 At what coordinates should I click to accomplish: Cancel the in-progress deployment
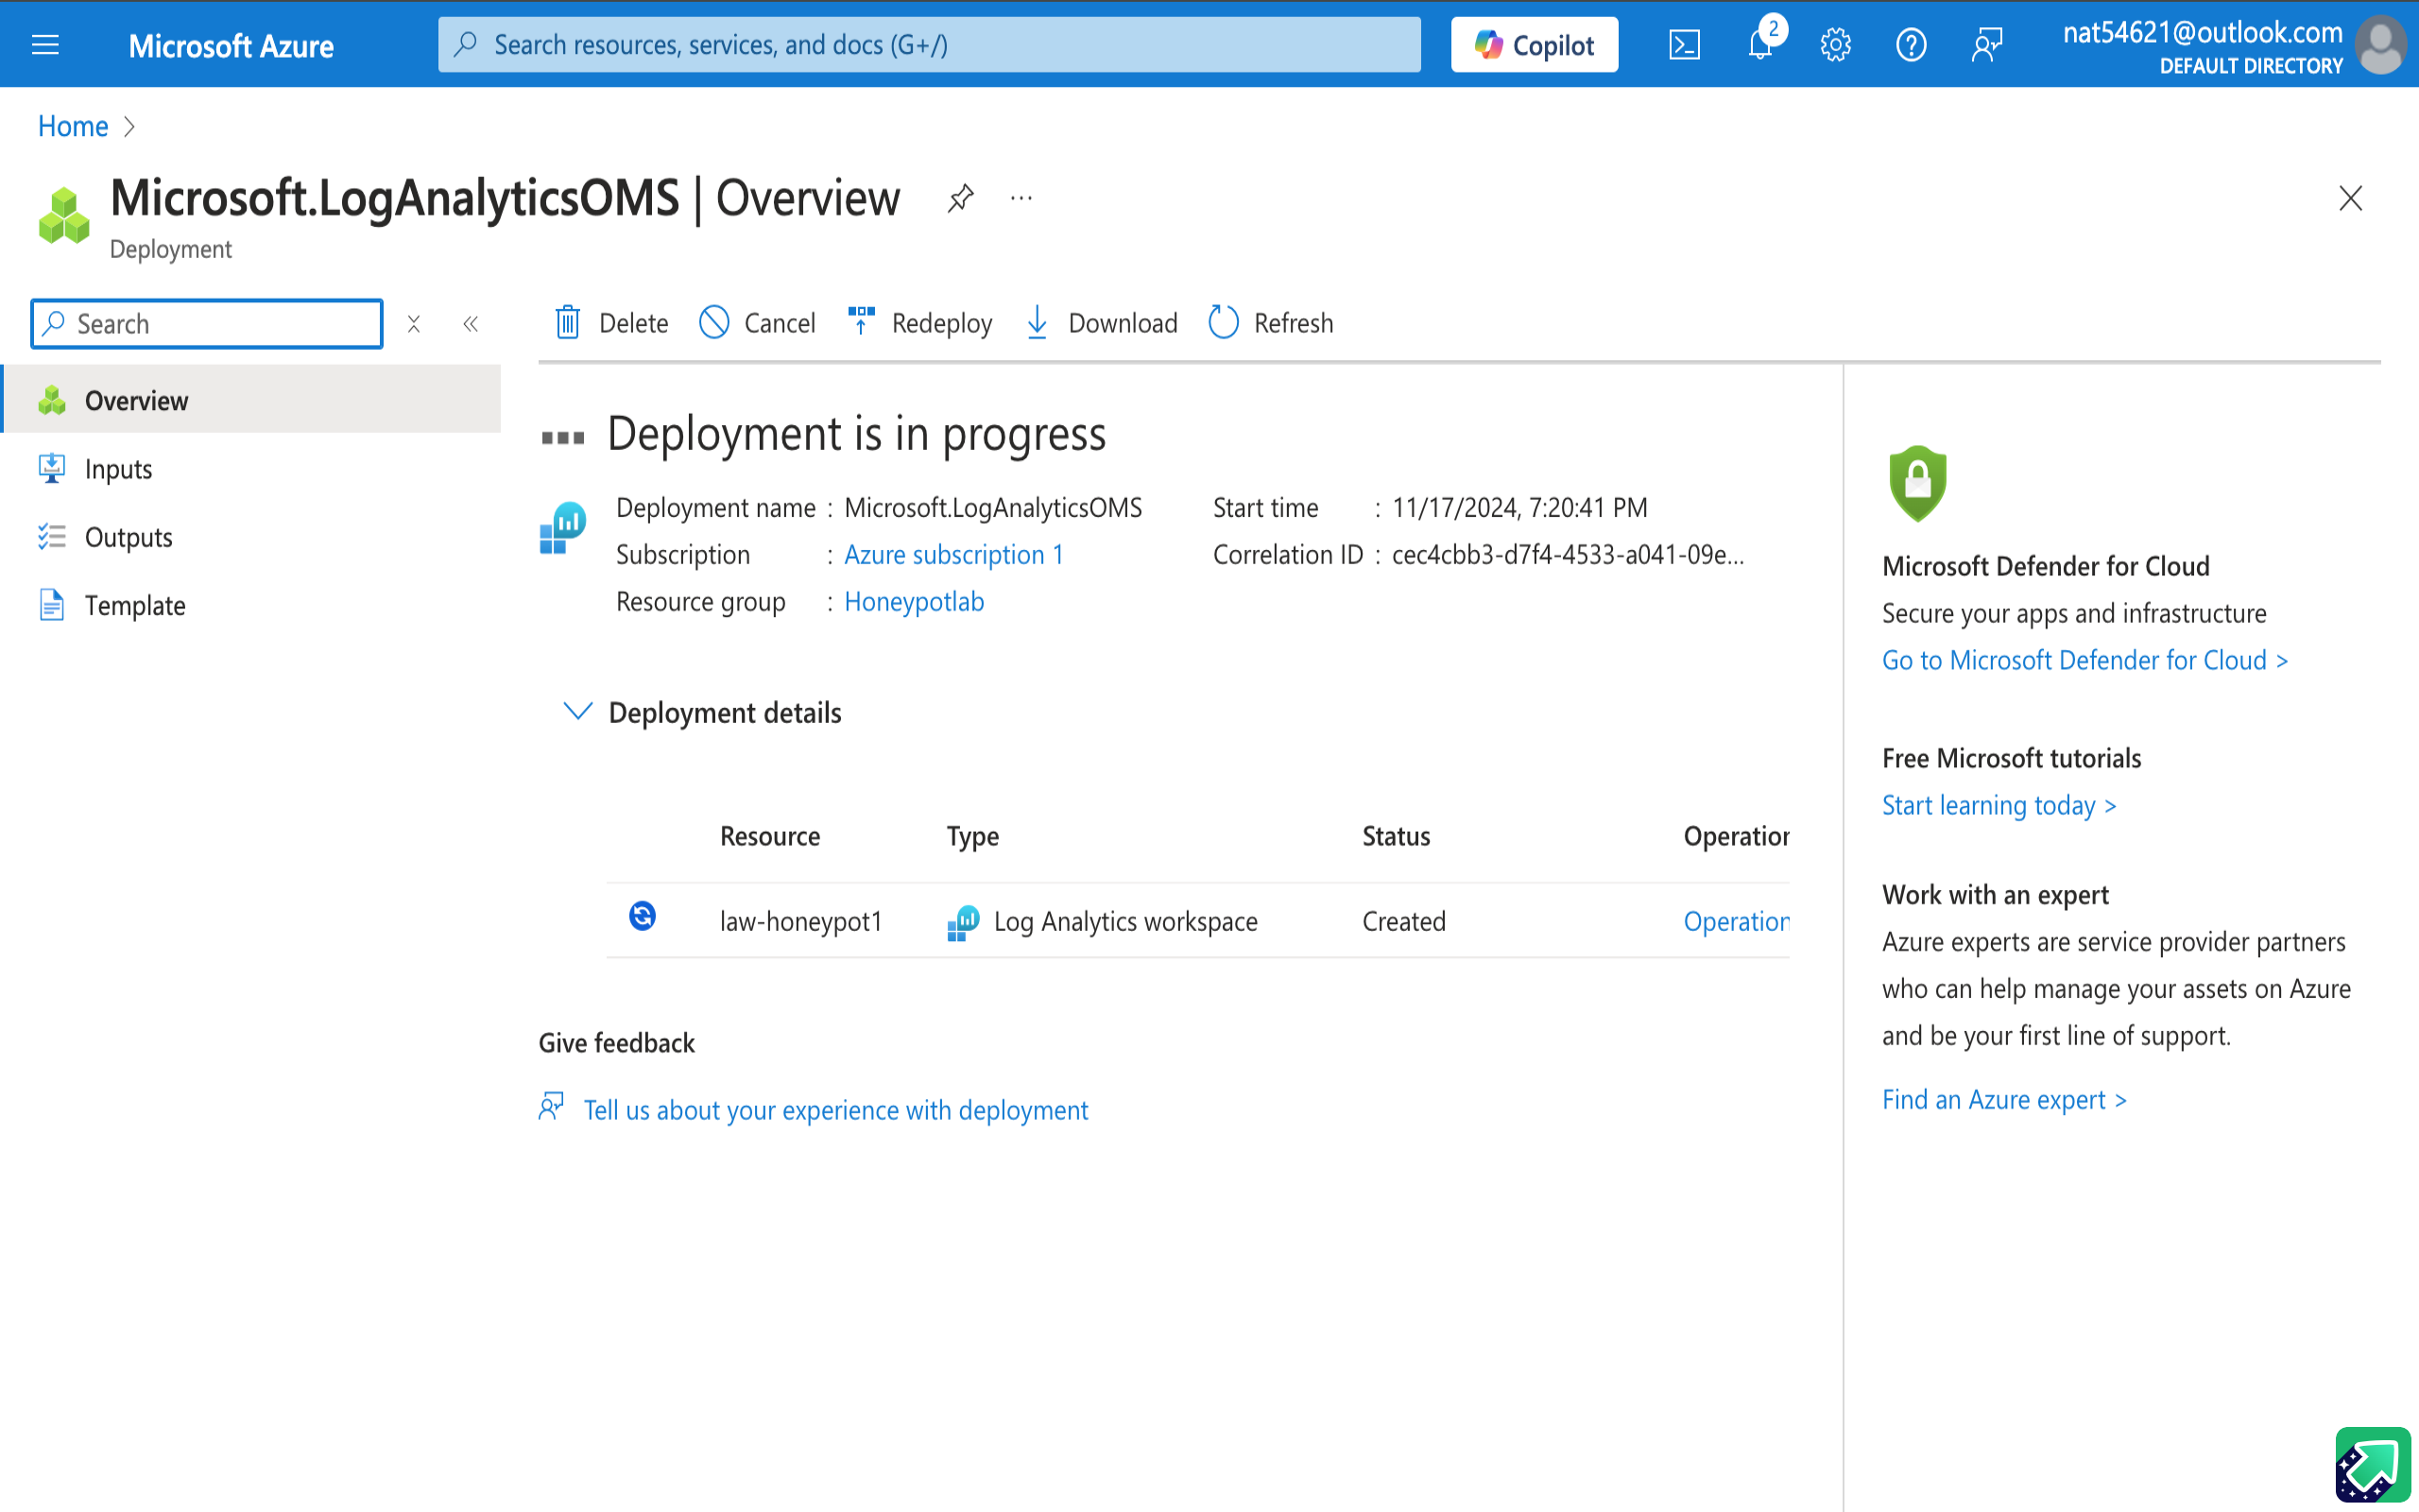click(758, 323)
